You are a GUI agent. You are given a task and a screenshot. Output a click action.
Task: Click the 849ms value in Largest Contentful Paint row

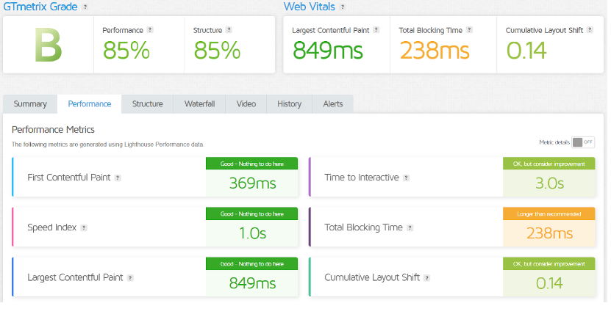point(252,283)
